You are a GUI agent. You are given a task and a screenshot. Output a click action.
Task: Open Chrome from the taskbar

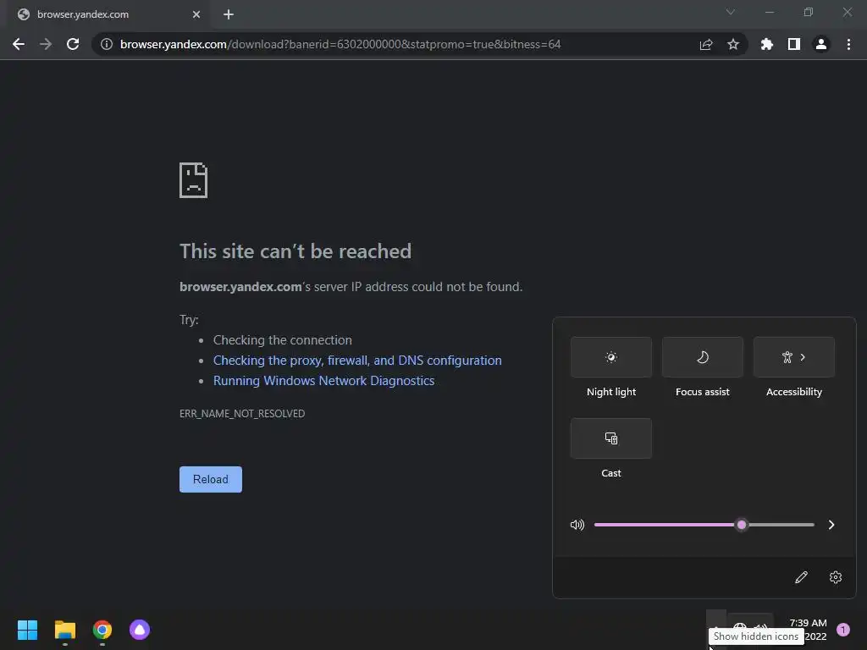pyautogui.click(x=102, y=630)
